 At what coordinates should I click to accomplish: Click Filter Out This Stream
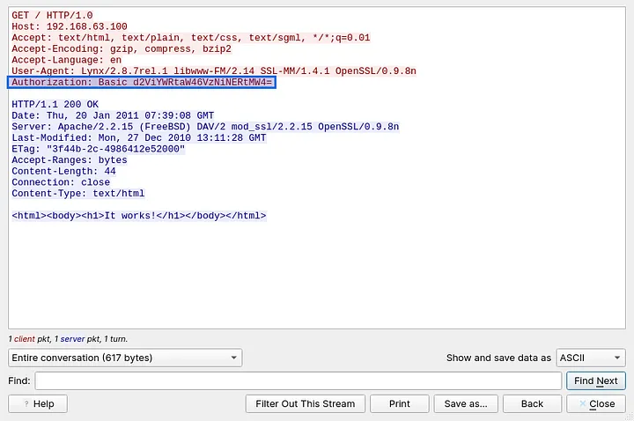305,404
